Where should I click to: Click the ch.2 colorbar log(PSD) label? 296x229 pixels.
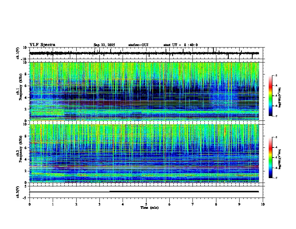coord(280,159)
